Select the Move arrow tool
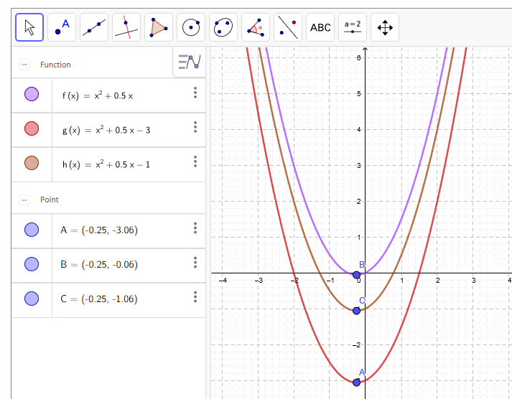The width and height of the screenshot is (512, 399). coord(29,28)
